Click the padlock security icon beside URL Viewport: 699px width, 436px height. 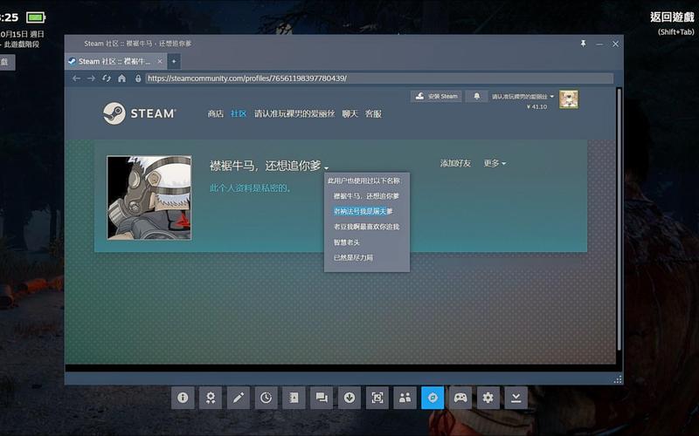click(x=138, y=78)
